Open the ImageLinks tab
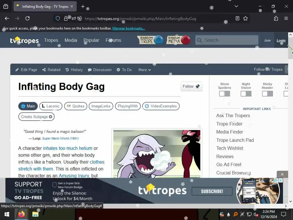This screenshot has width=293, height=220. point(101,106)
